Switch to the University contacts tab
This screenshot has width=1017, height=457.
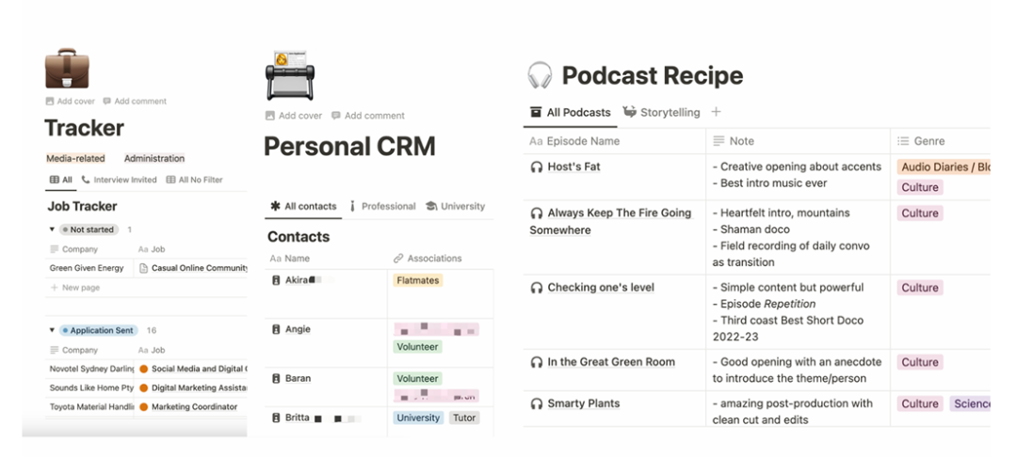pos(456,207)
